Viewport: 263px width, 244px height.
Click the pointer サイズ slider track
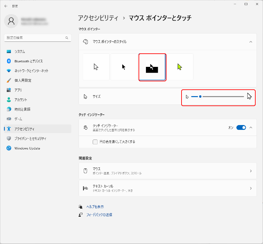point(221,96)
